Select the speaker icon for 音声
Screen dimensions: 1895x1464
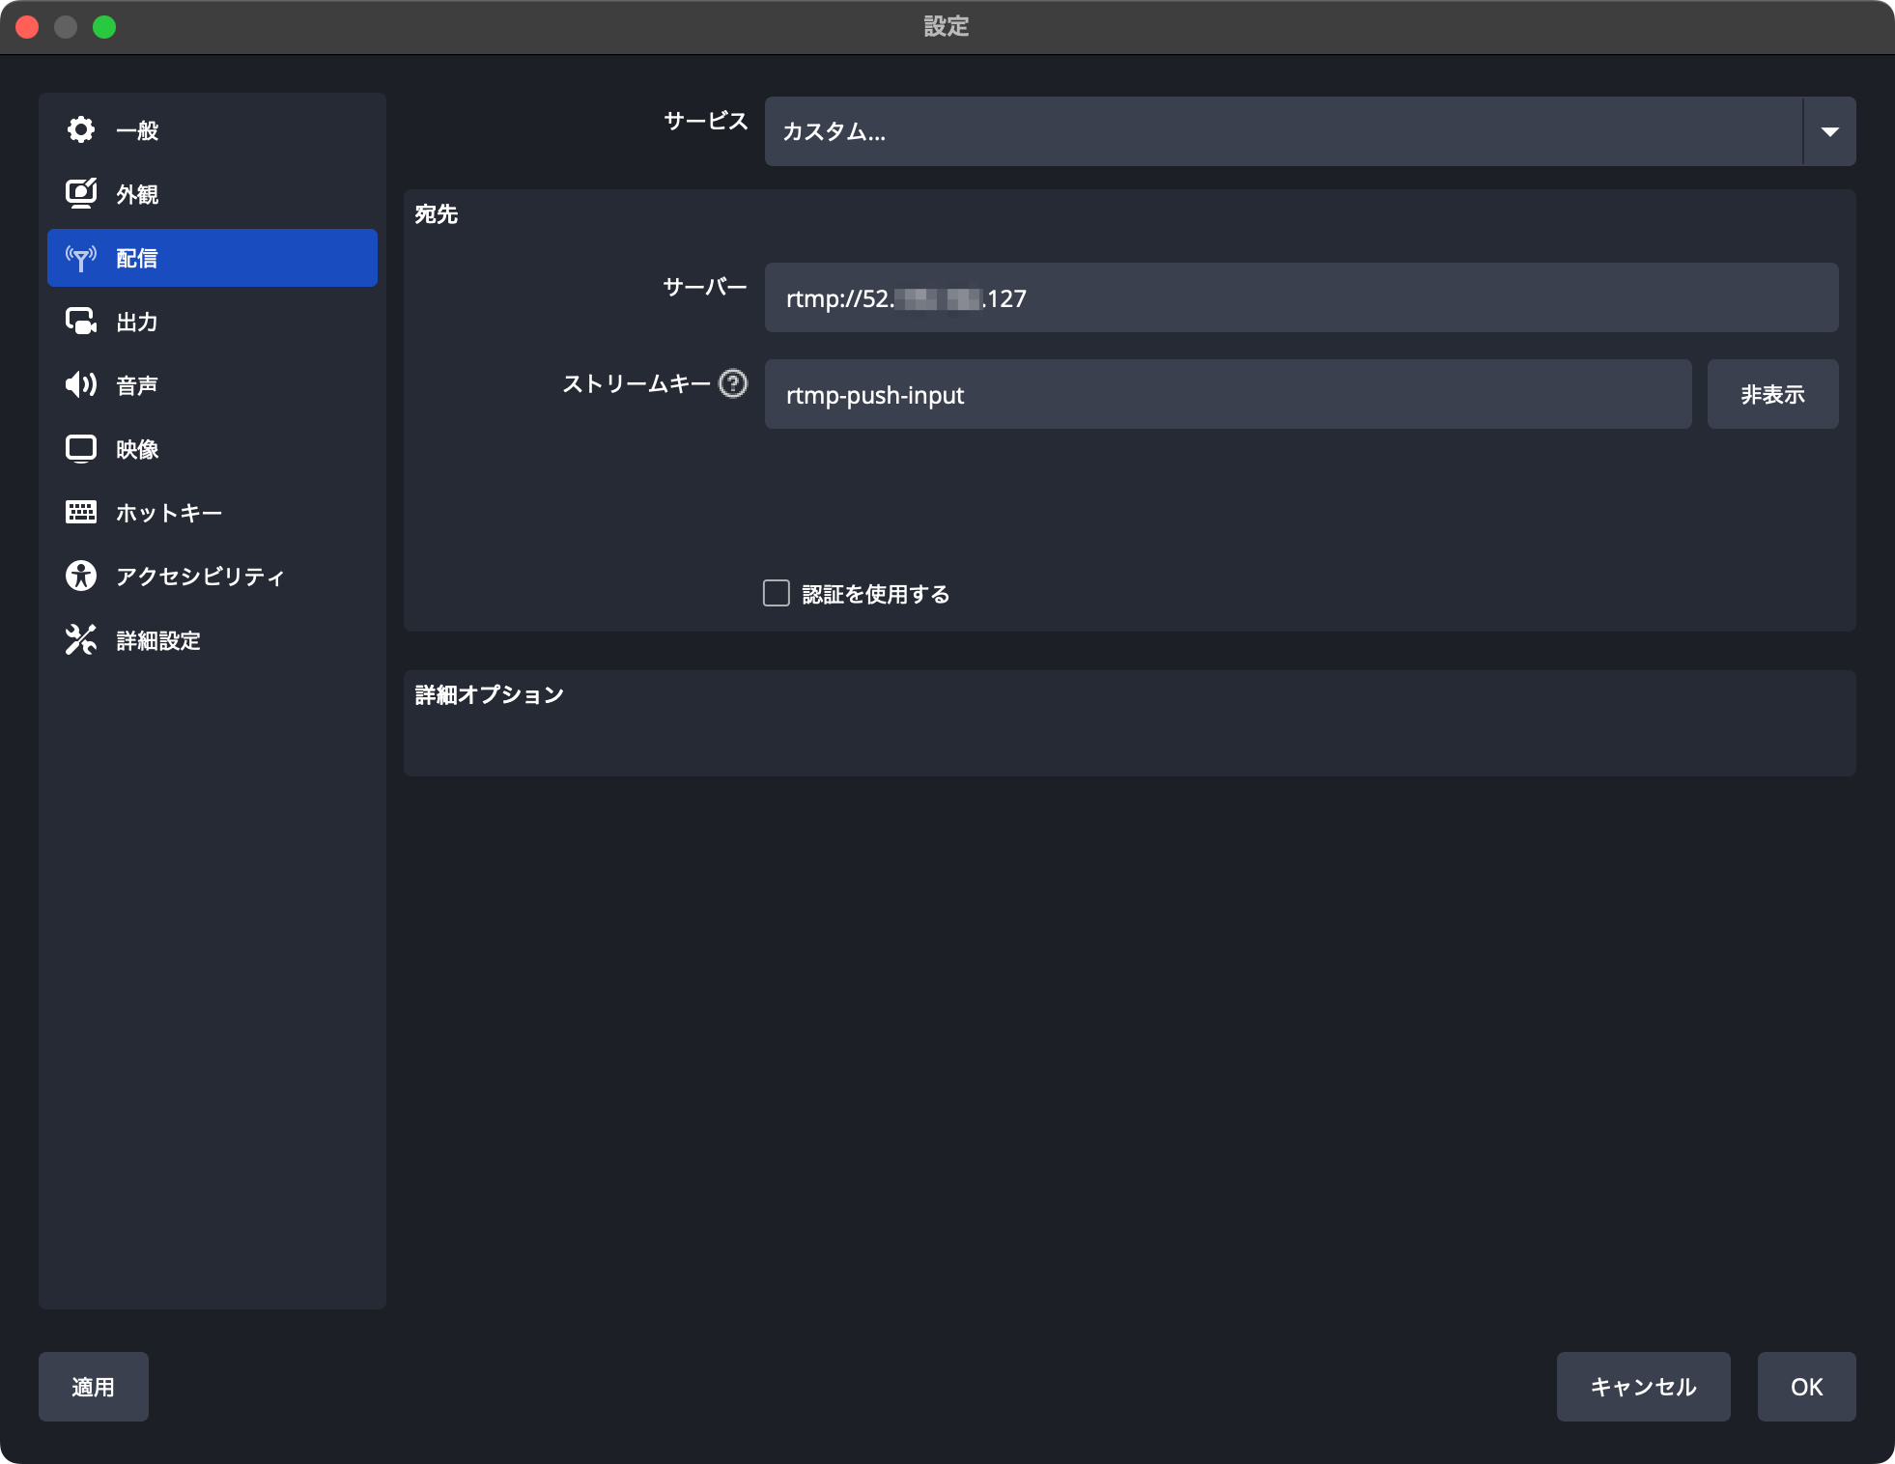tap(81, 384)
